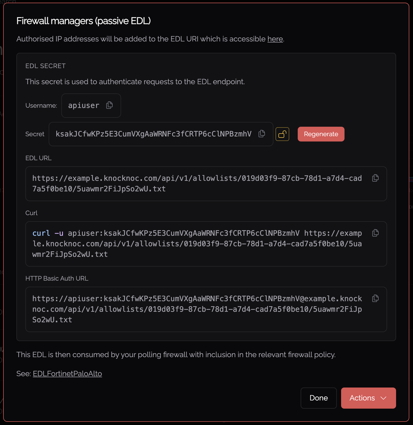This screenshot has height=425, width=413.
Task: Click the "Firewall managers (passive EDL)" heading
Action: click(x=84, y=21)
